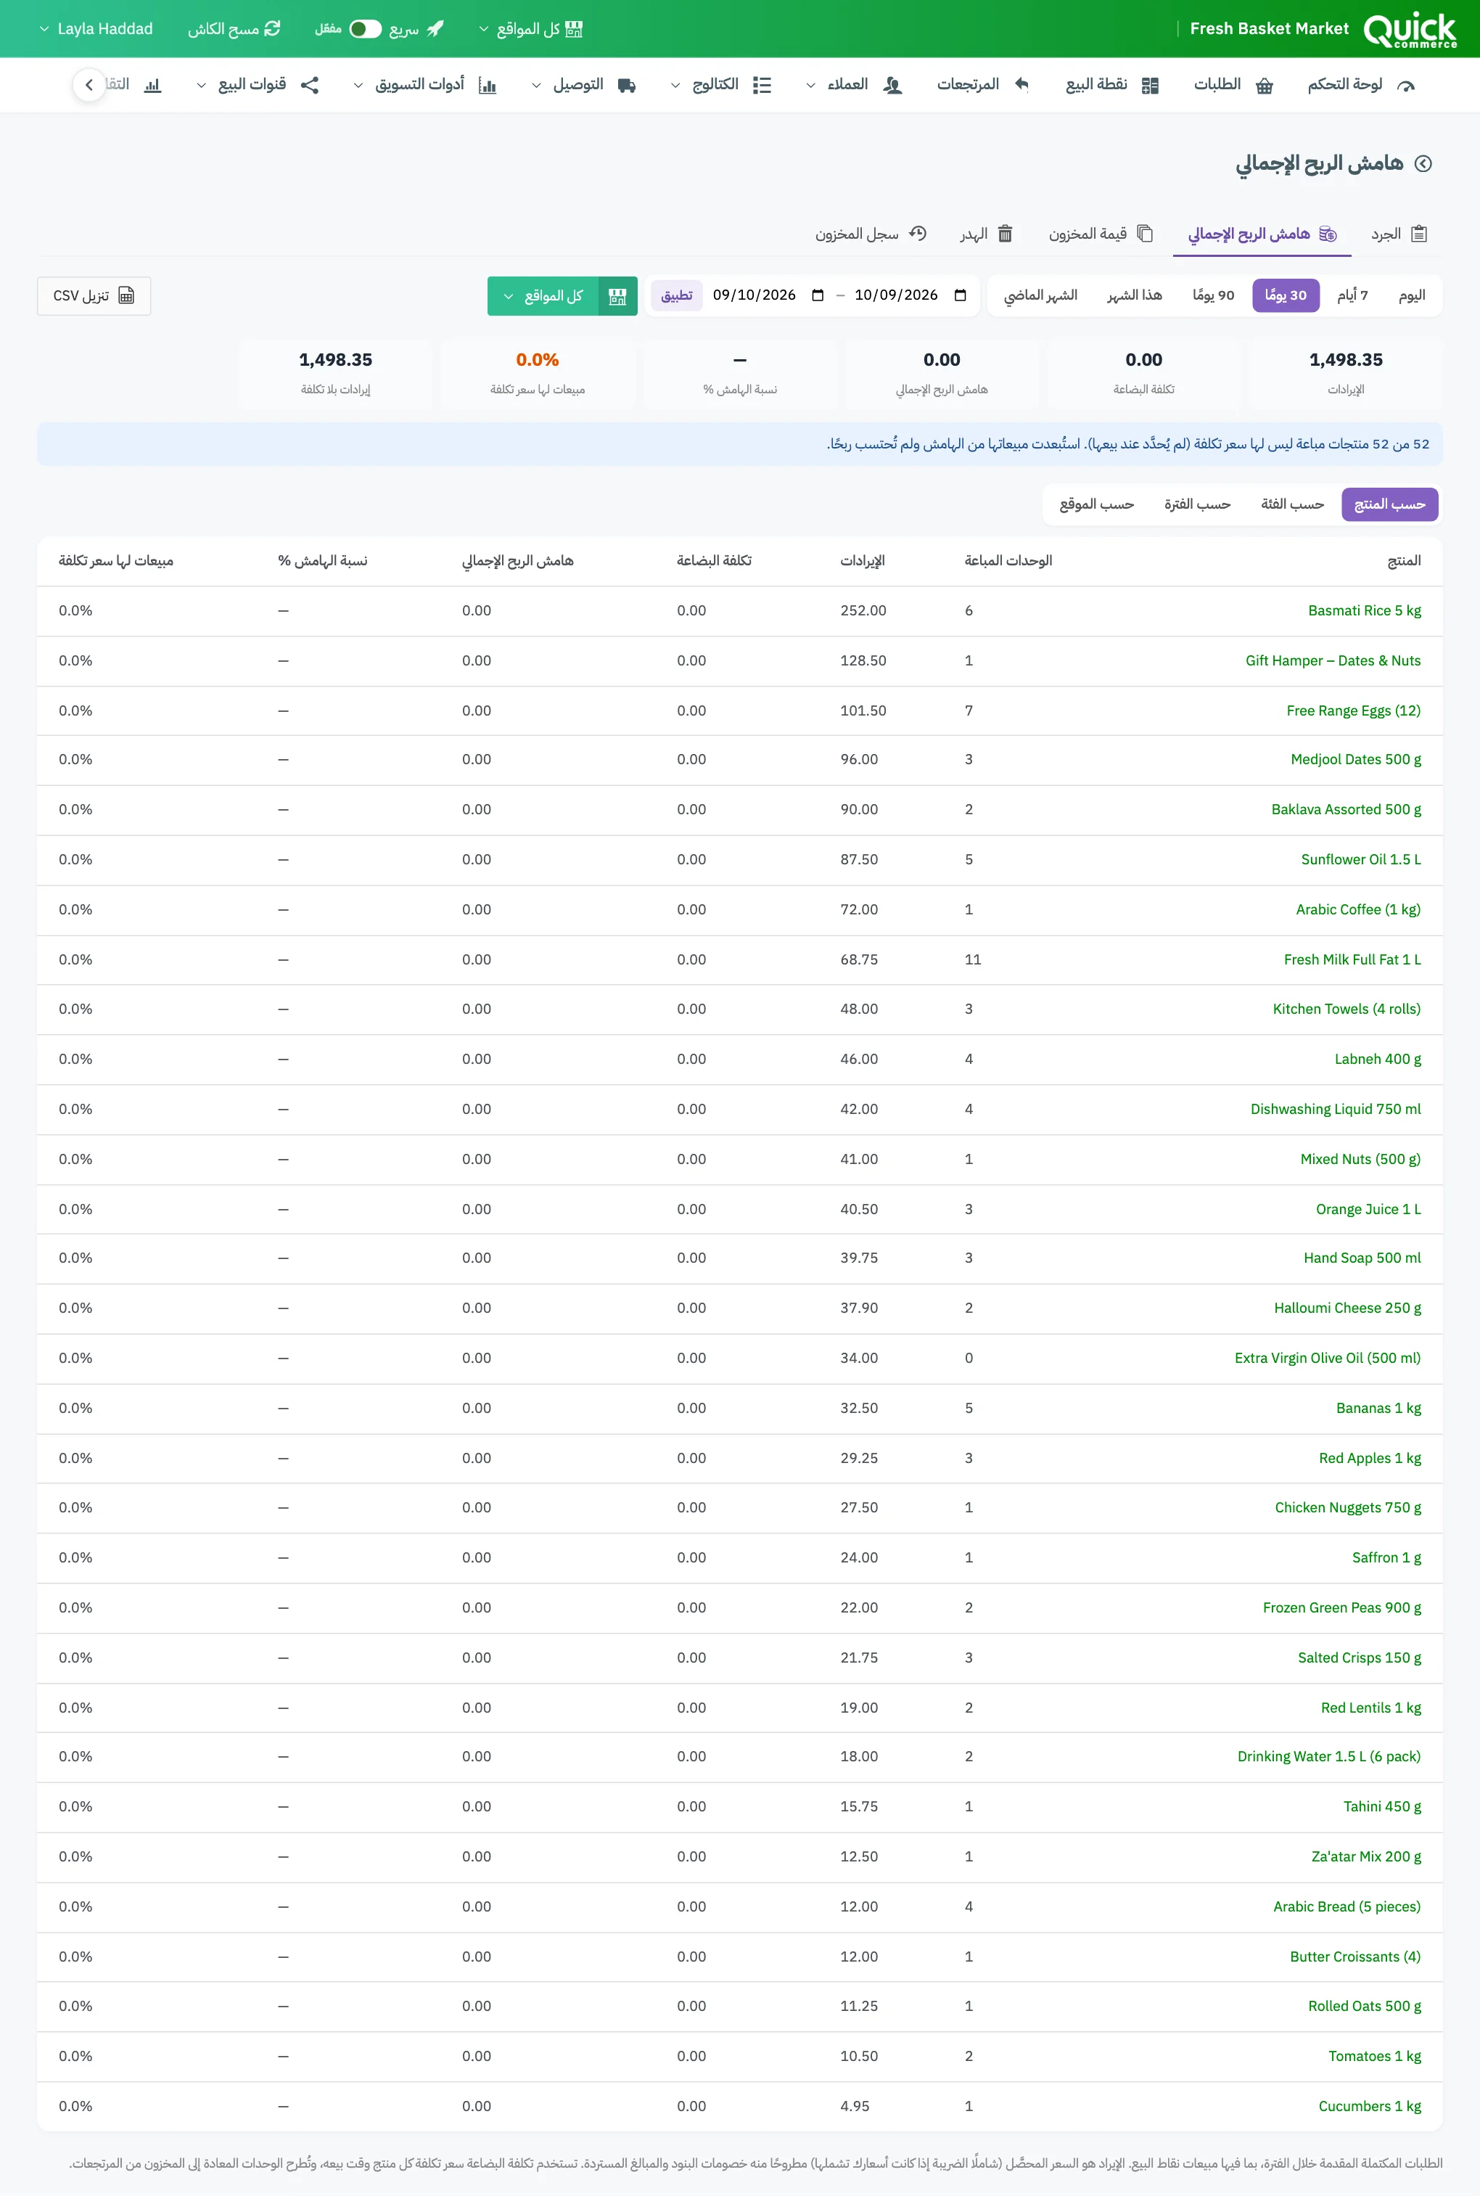Select the 7 أيام period option
The width and height of the screenshot is (1480, 2196).
point(1352,295)
